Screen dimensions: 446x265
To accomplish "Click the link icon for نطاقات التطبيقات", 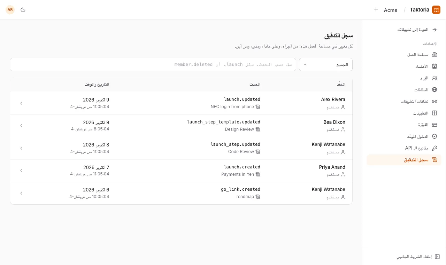I will pyautogui.click(x=435, y=101).
